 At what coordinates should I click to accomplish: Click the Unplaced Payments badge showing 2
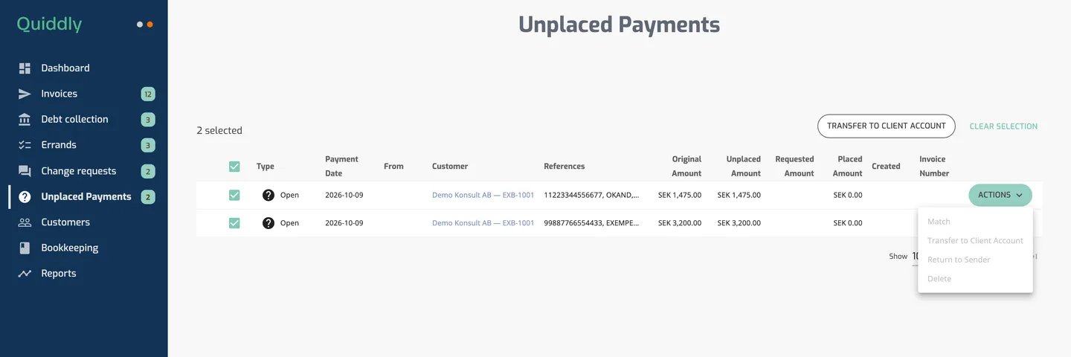[148, 197]
